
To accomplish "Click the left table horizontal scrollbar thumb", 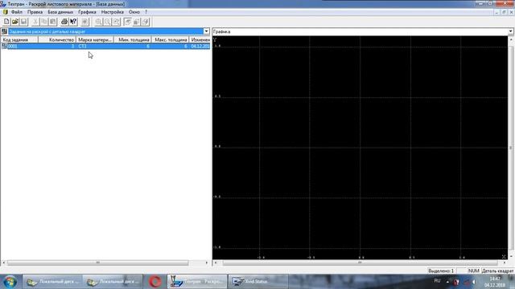I will pos(98,263).
